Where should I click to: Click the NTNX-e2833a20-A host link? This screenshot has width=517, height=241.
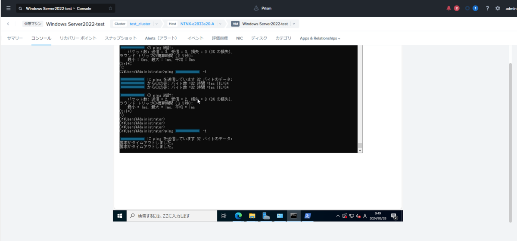(197, 24)
